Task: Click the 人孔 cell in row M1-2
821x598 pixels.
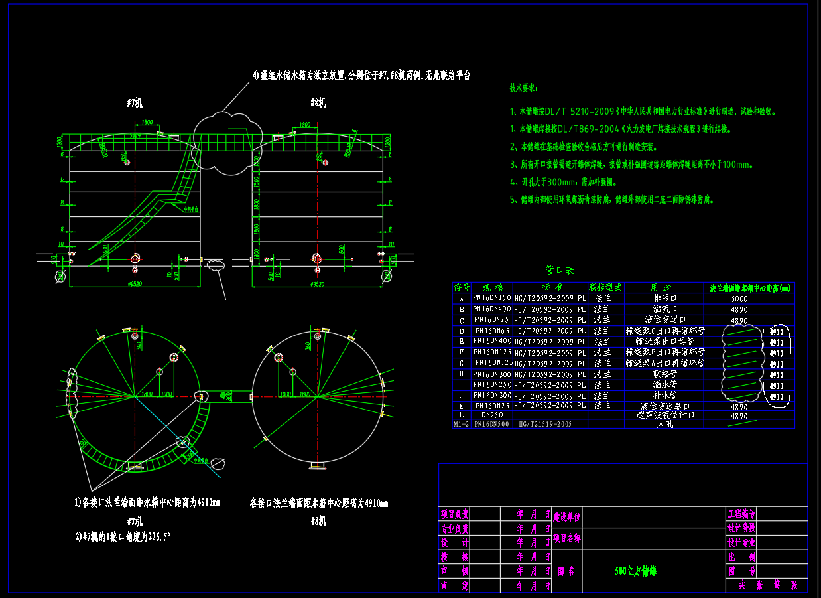Action: pyautogui.click(x=664, y=424)
